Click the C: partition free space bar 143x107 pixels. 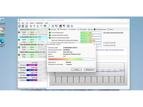pyautogui.click(x=32, y=65)
